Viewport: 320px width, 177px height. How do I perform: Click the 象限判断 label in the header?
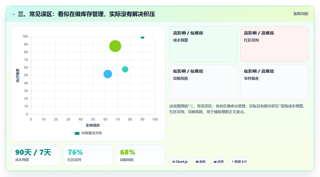pyautogui.click(x=301, y=14)
